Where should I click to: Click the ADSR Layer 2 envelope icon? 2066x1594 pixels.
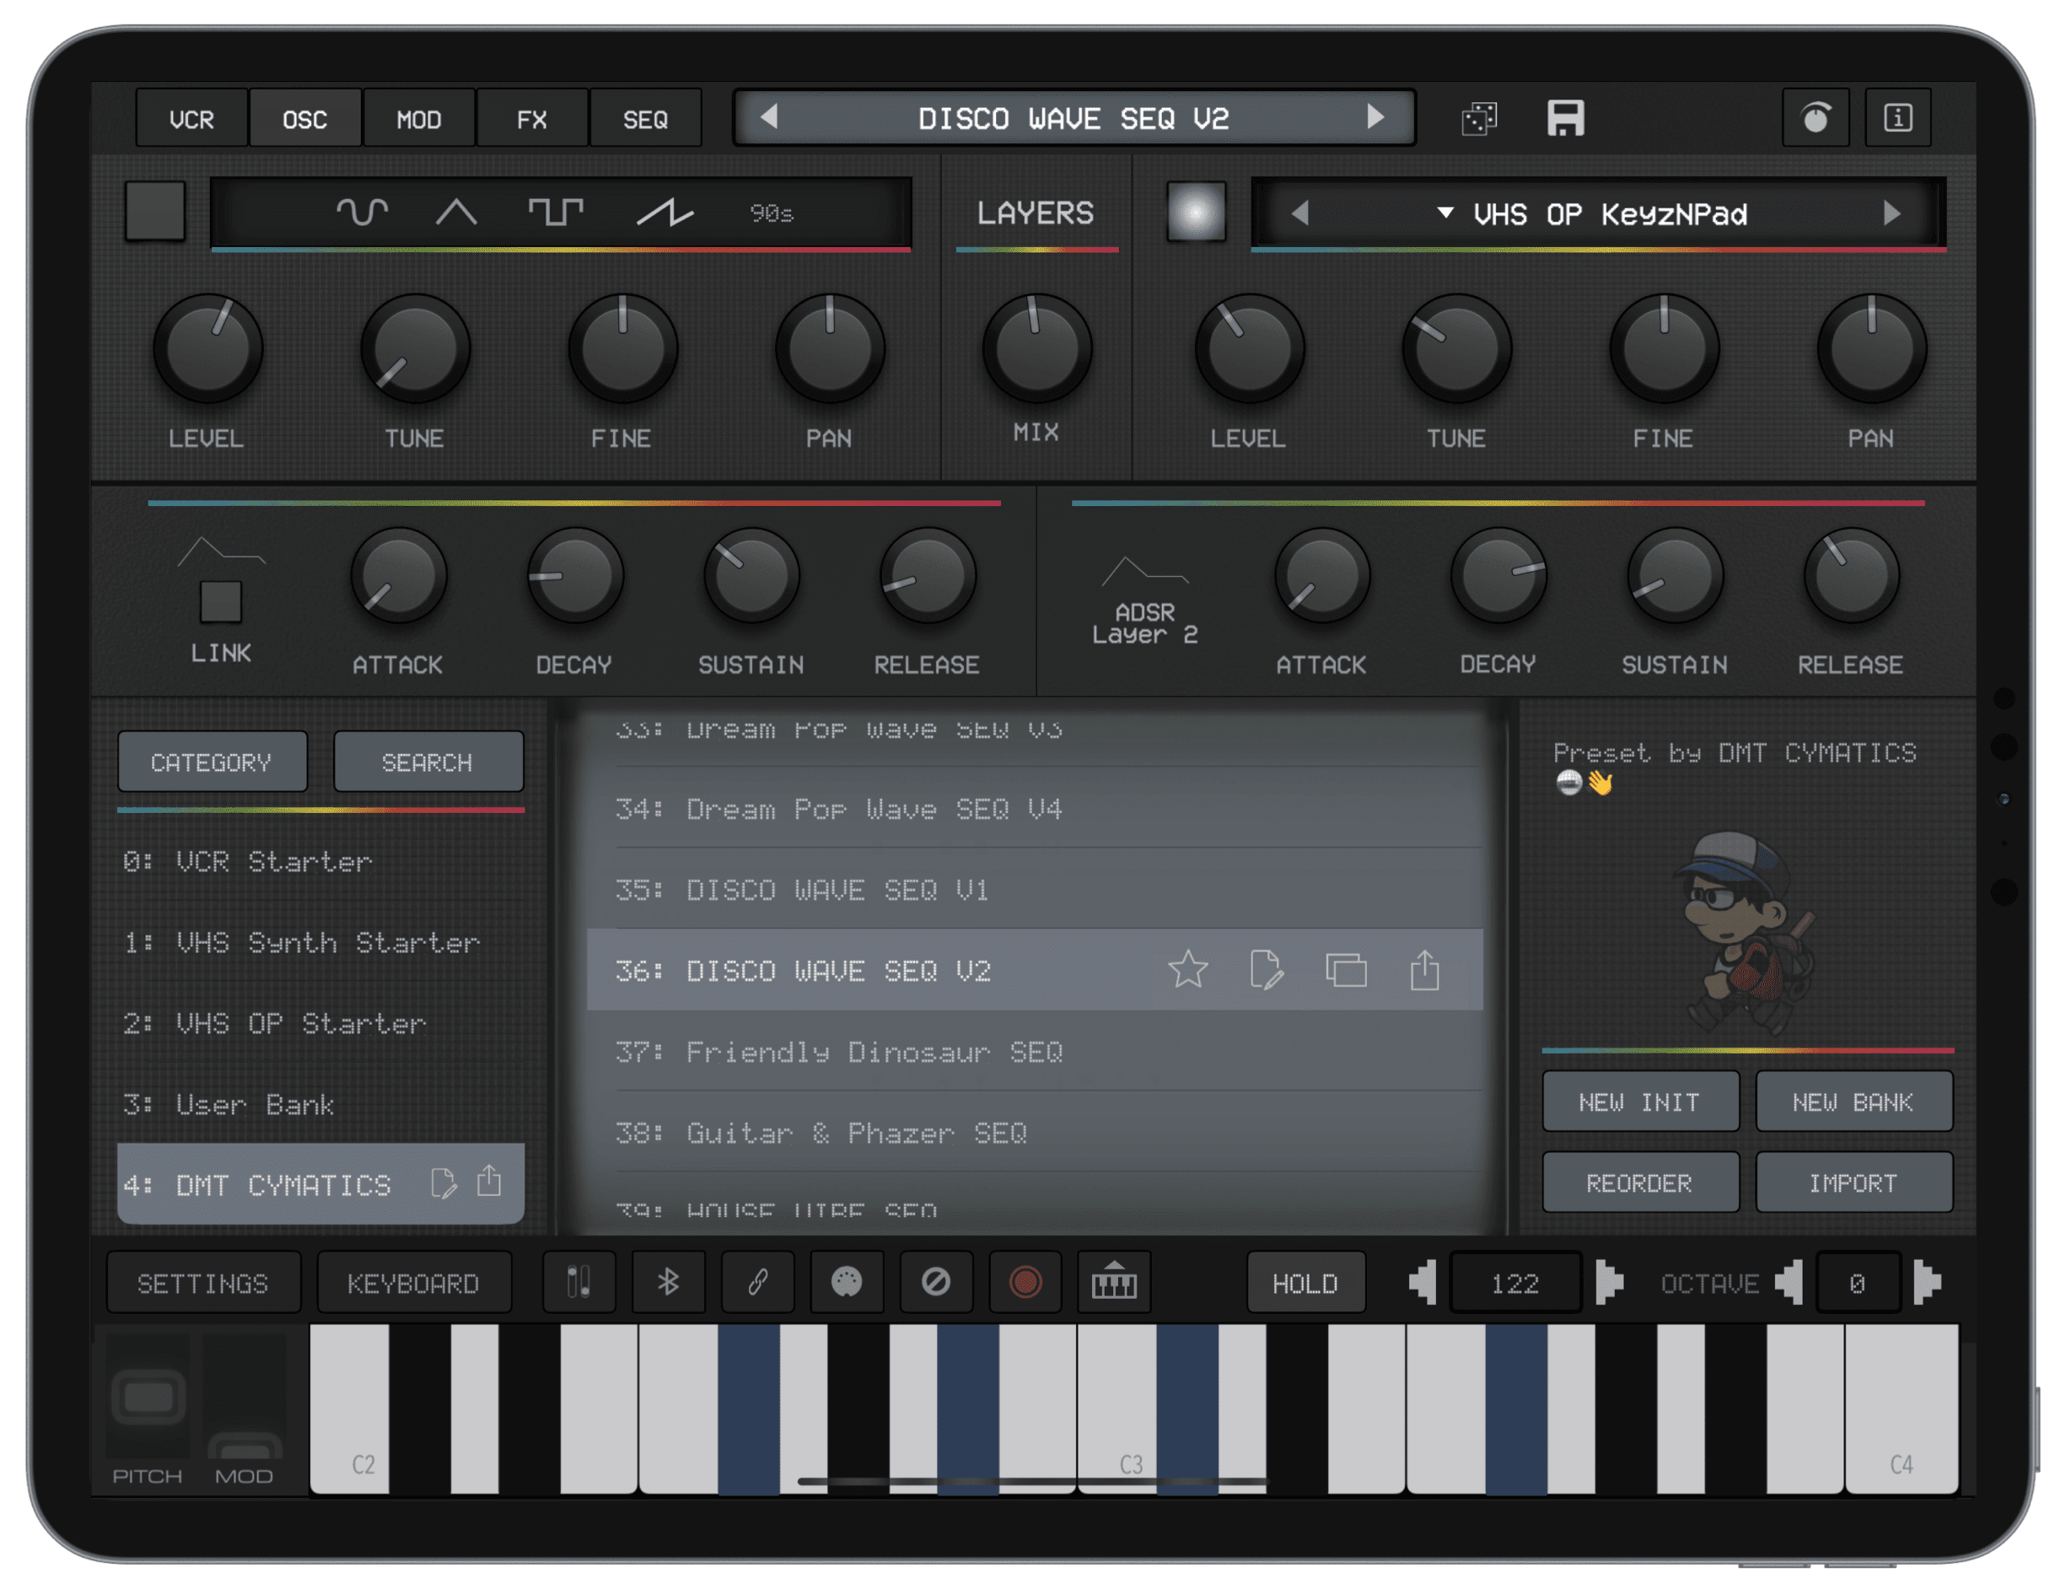(x=1144, y=571)
